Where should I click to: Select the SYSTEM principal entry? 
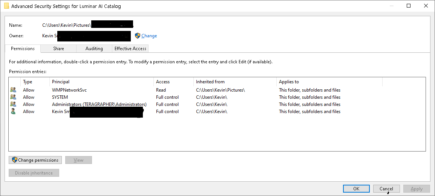pos(60,97)
